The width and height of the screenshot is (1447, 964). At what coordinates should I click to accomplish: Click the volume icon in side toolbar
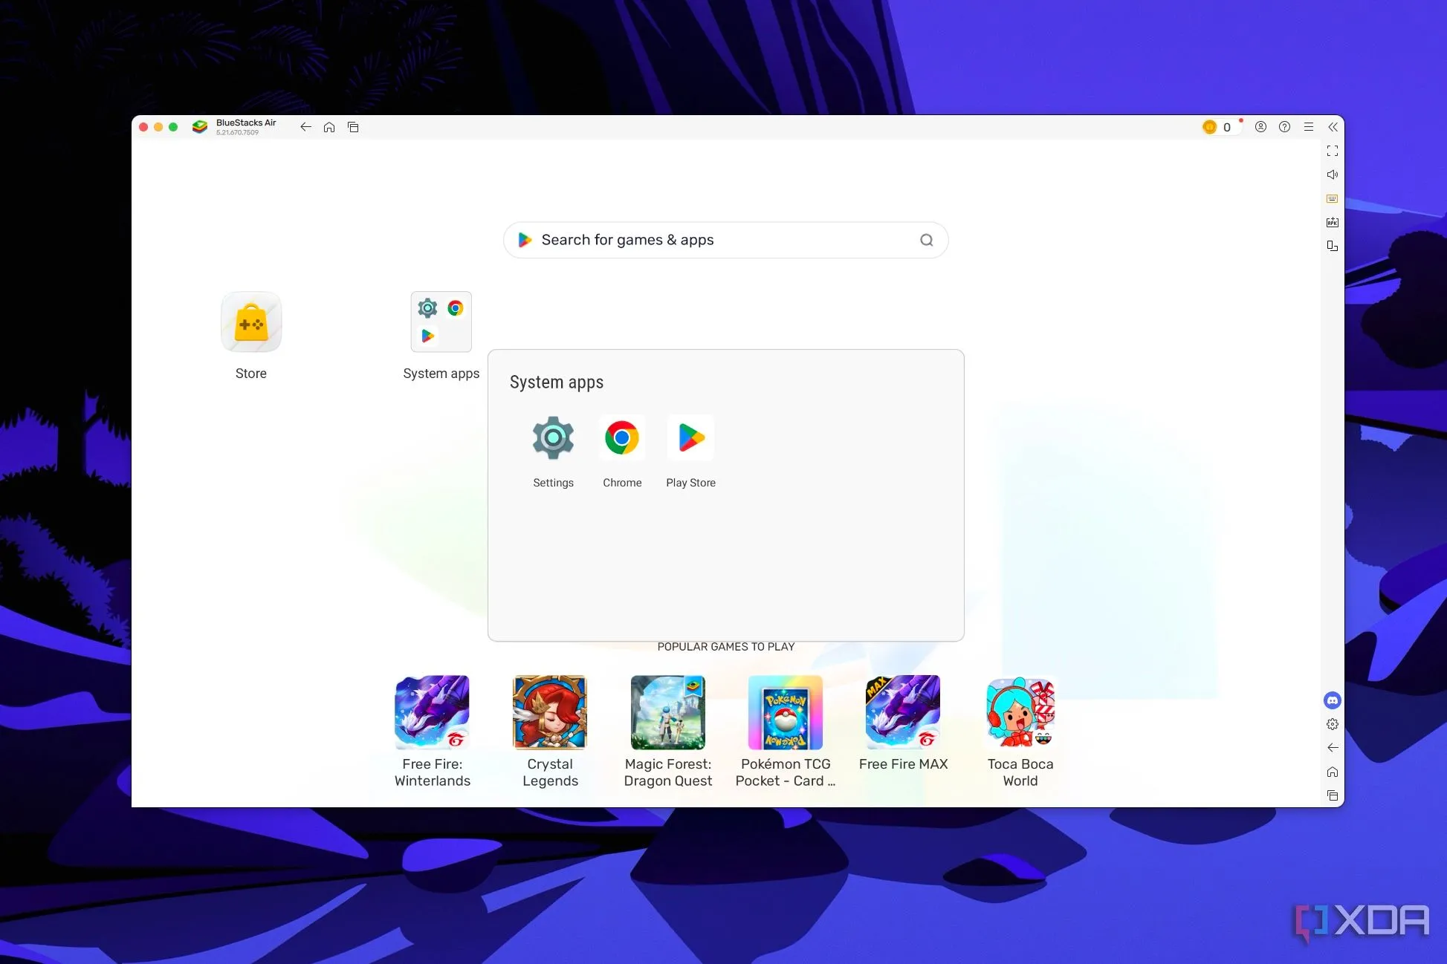click(1333, 175)
